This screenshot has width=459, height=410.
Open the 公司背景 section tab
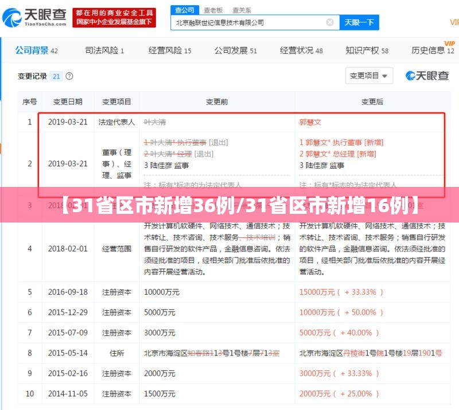(x=36, y=50)
